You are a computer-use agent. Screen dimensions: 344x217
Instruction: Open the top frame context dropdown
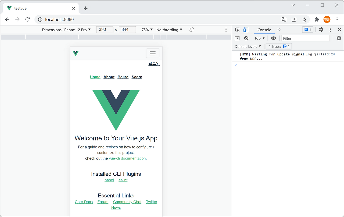[x=259, y=38]
